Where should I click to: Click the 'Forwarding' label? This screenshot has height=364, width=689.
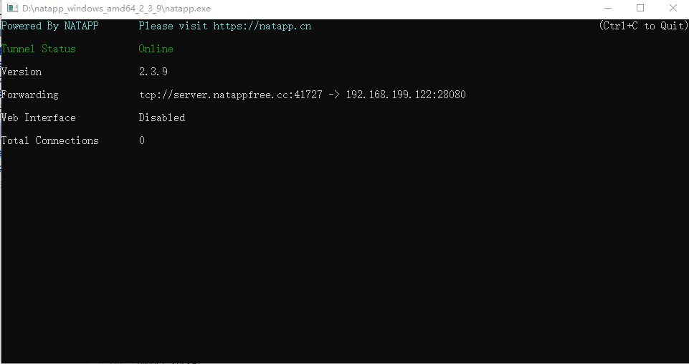coord(29,95)
